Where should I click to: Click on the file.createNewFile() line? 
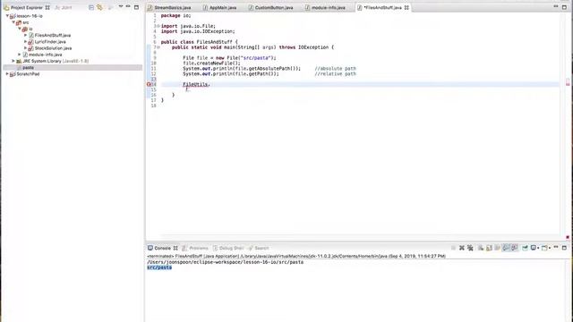pyautogui.click(x=211, y=64)
